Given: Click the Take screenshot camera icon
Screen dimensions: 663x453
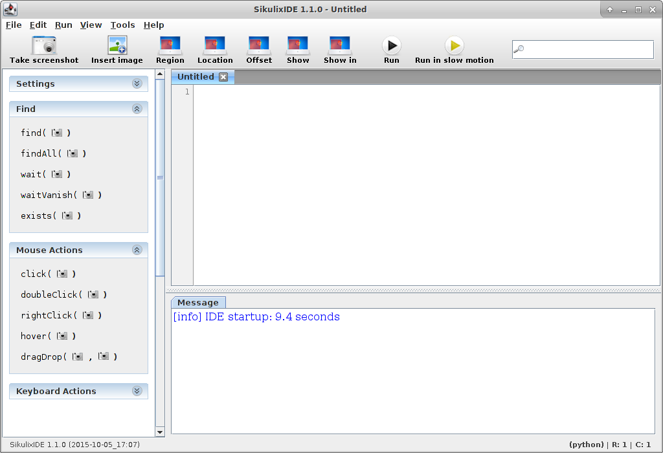Looking at the screenshot, I should [x=44, y=46].
